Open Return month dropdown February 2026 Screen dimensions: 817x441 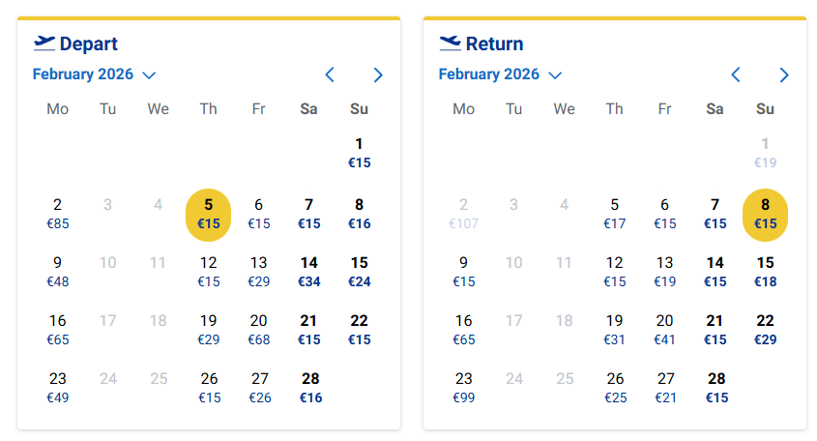pyautogui.click(x=500, y=74)
